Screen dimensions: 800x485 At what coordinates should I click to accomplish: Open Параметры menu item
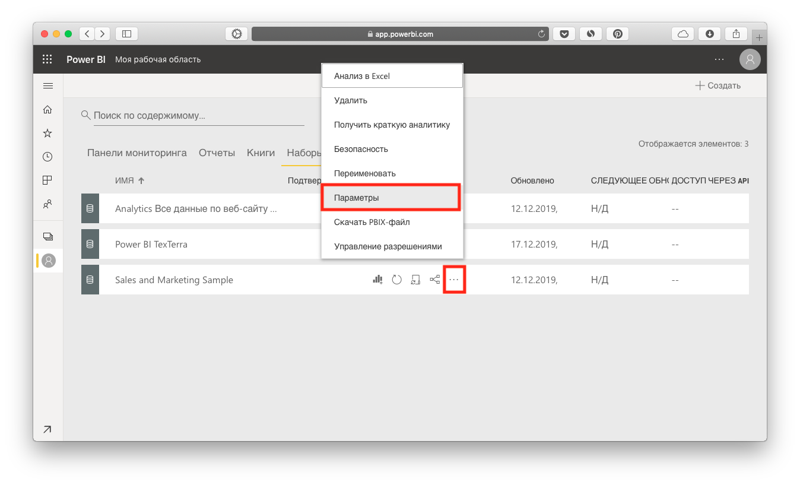(x=391, y=198)
